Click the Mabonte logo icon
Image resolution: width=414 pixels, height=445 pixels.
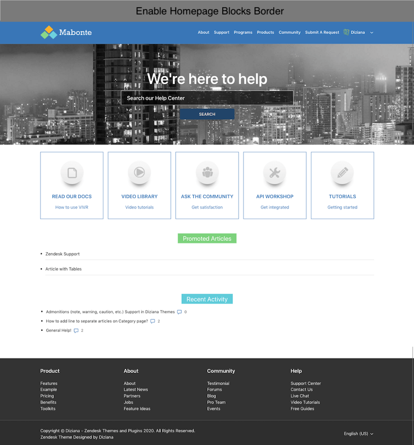click(48, 32)
